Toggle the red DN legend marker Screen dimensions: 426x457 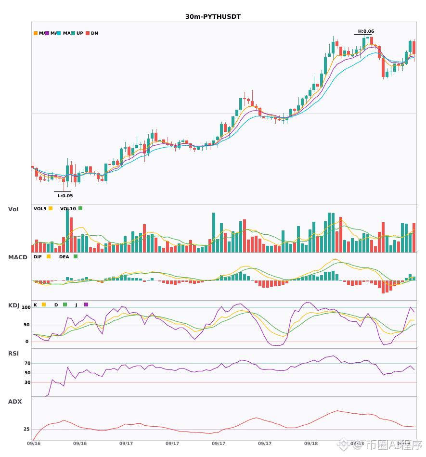pyautogui.click(x=88, y=33)
